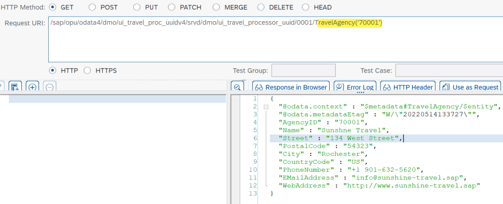Switch protocol to HTTPS
Viewport: 503px width, 204px height.
point(88,71)
